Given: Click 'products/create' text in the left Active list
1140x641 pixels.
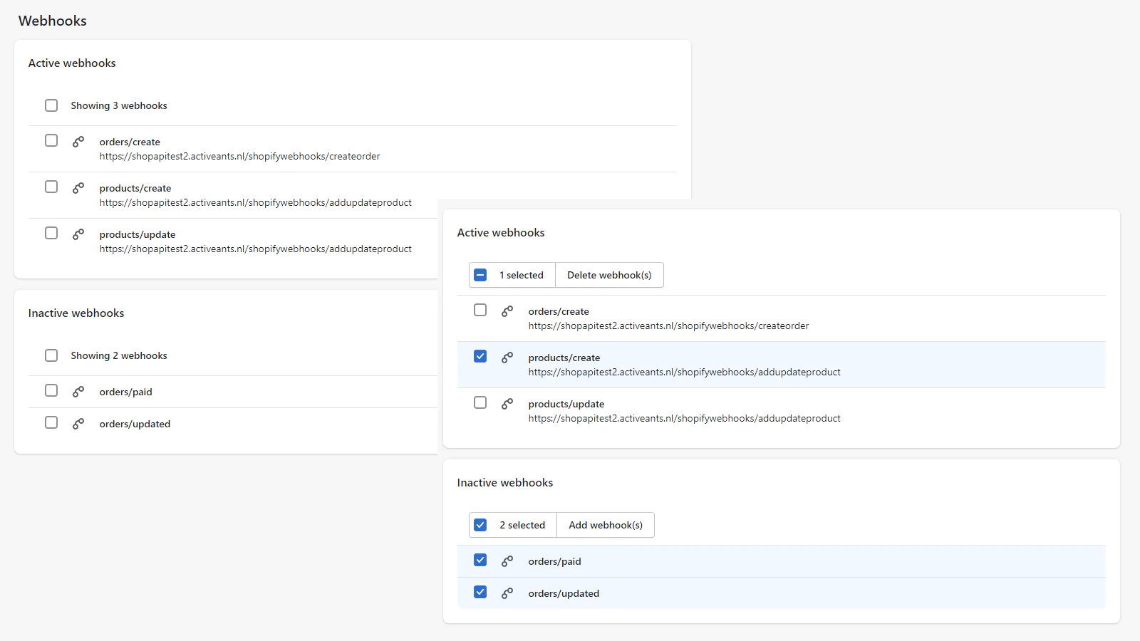Looking at the screenshot, I should 135,188.
